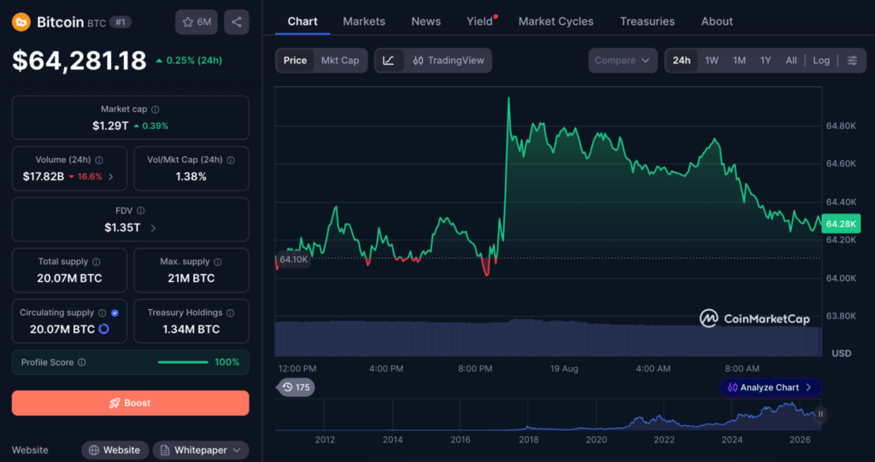
Task: Open history counter showing 175
Action: click(x=295, y=387)
